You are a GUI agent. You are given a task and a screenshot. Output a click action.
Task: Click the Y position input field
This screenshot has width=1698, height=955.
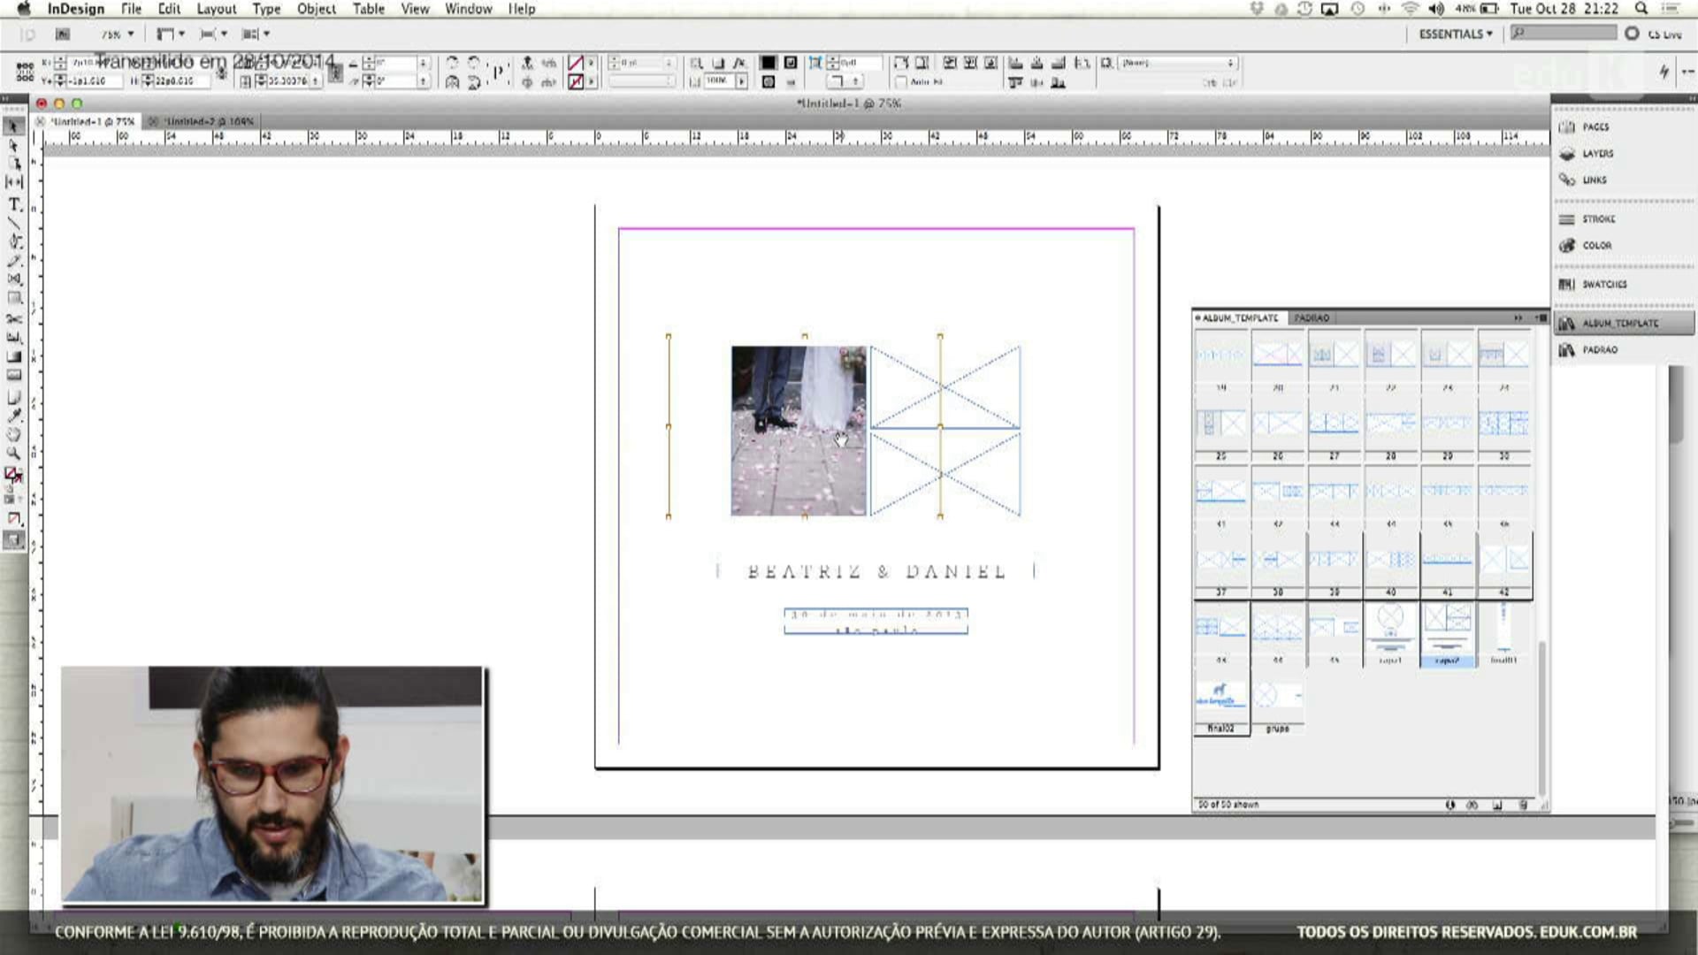coord(96,81)
